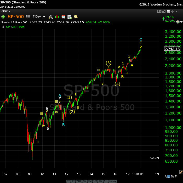
Task: Open the color palette icon
Action: 178,22
